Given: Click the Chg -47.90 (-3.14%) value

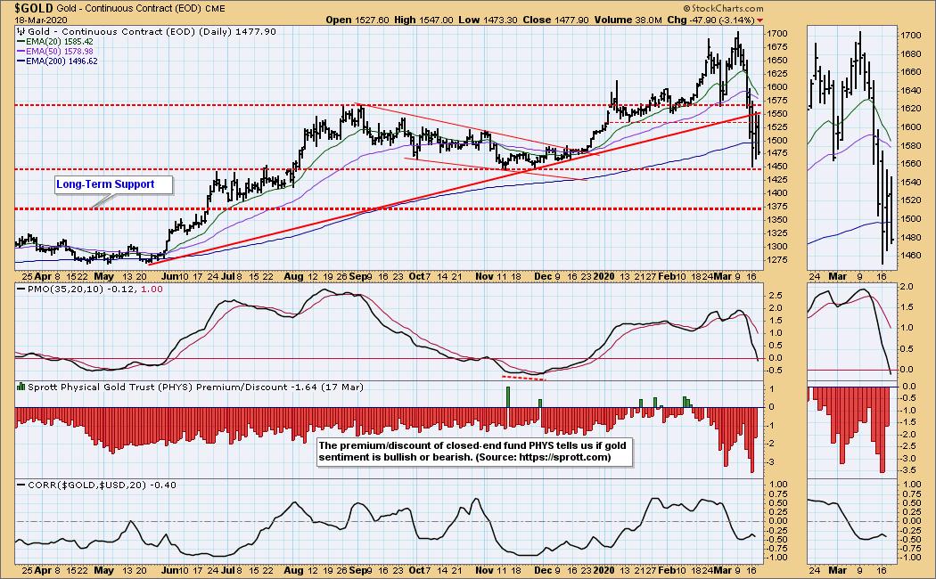Looking at the screenshot, I should 710,20.
